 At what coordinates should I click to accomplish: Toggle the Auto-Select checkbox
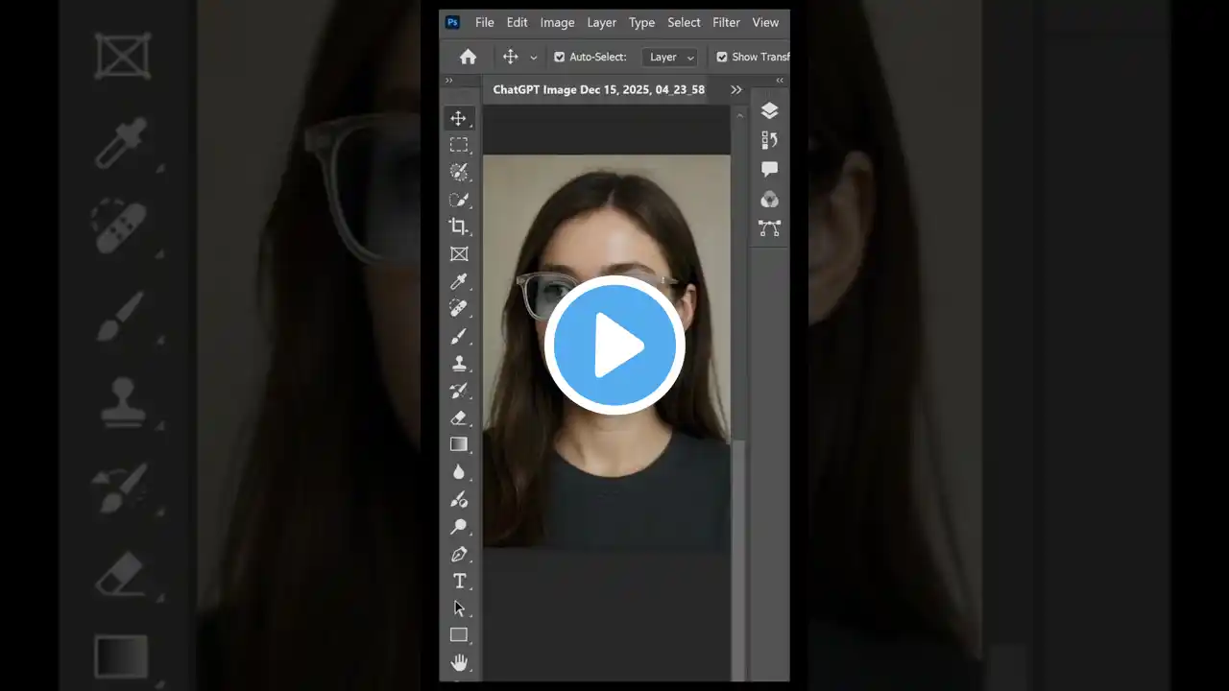point(560,57)
